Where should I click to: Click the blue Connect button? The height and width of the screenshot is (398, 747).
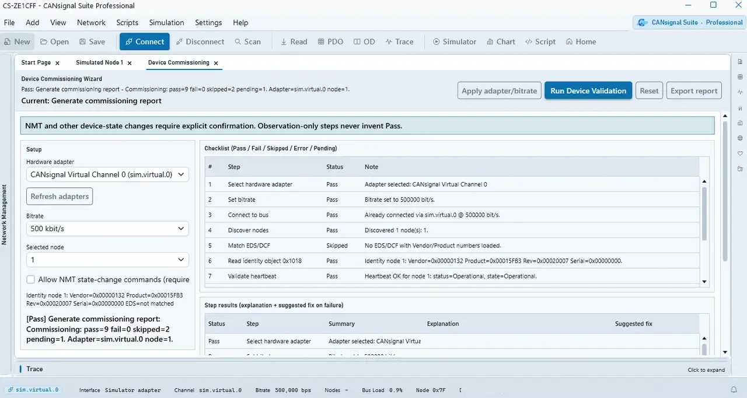point(145,41)
